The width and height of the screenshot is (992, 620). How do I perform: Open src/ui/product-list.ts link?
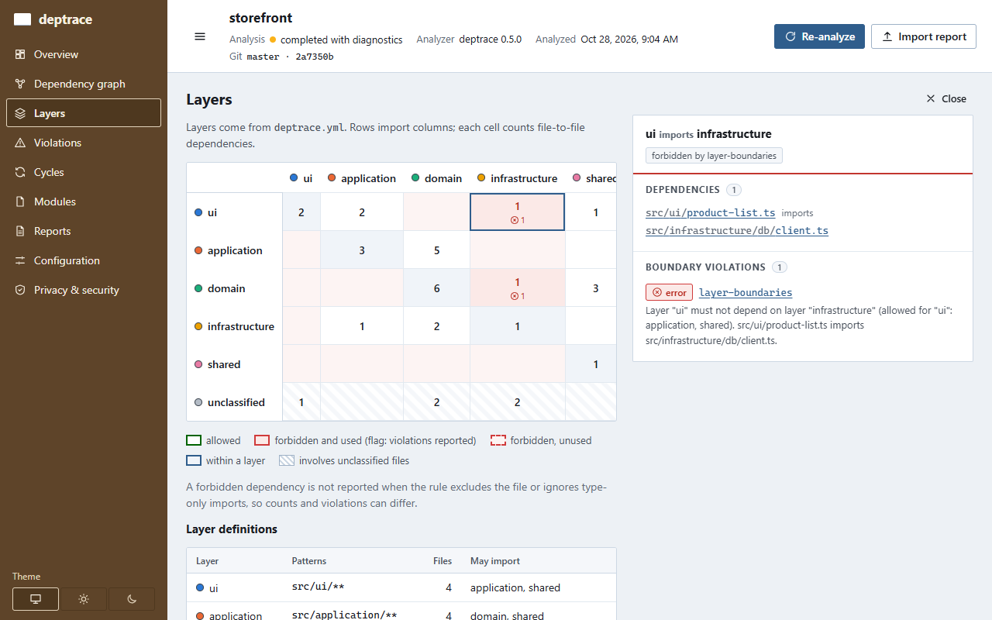click(x=711, y=212)
